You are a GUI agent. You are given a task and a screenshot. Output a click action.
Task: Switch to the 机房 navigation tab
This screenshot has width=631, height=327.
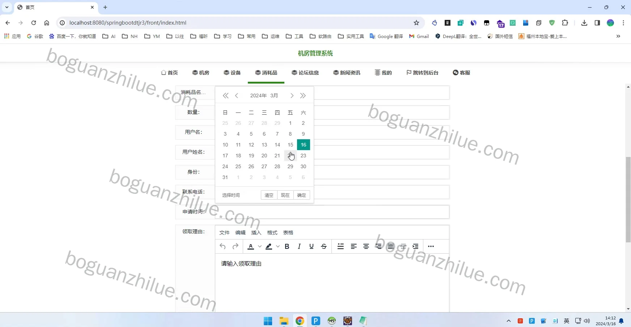click(x=201, y=73)
